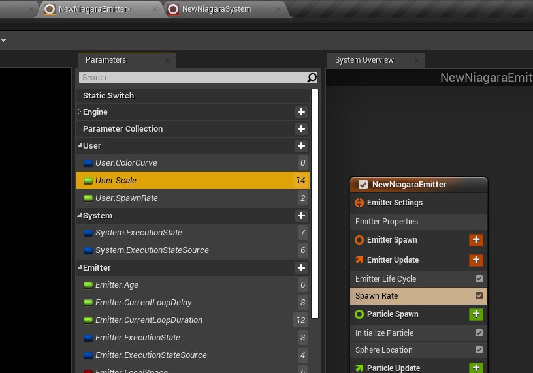The width and height of the screenshot is (533, 373).
Task: Click the green type pill of User.Scale
Action: click(x=88, y=181)
